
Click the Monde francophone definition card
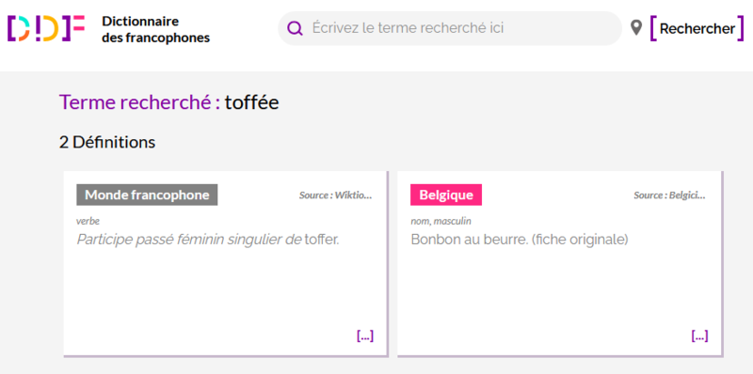click(225, 264)
